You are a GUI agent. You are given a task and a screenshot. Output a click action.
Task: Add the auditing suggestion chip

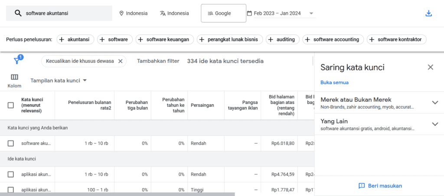(x=283, y=39)
